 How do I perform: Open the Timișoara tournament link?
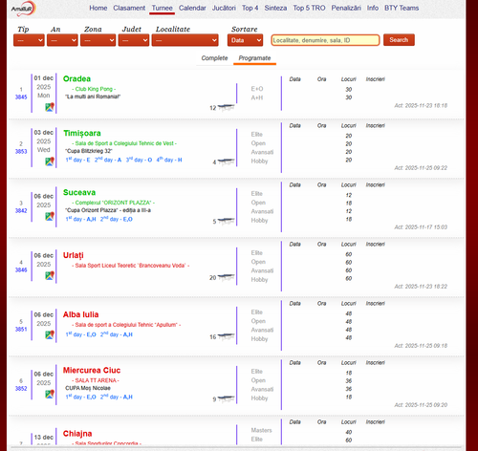(x=82, y=133)
